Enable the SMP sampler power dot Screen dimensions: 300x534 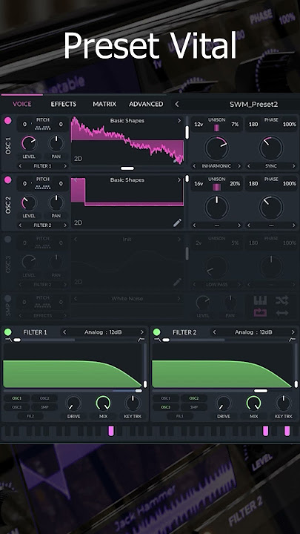pyautogui.click(x=8, y=299)
